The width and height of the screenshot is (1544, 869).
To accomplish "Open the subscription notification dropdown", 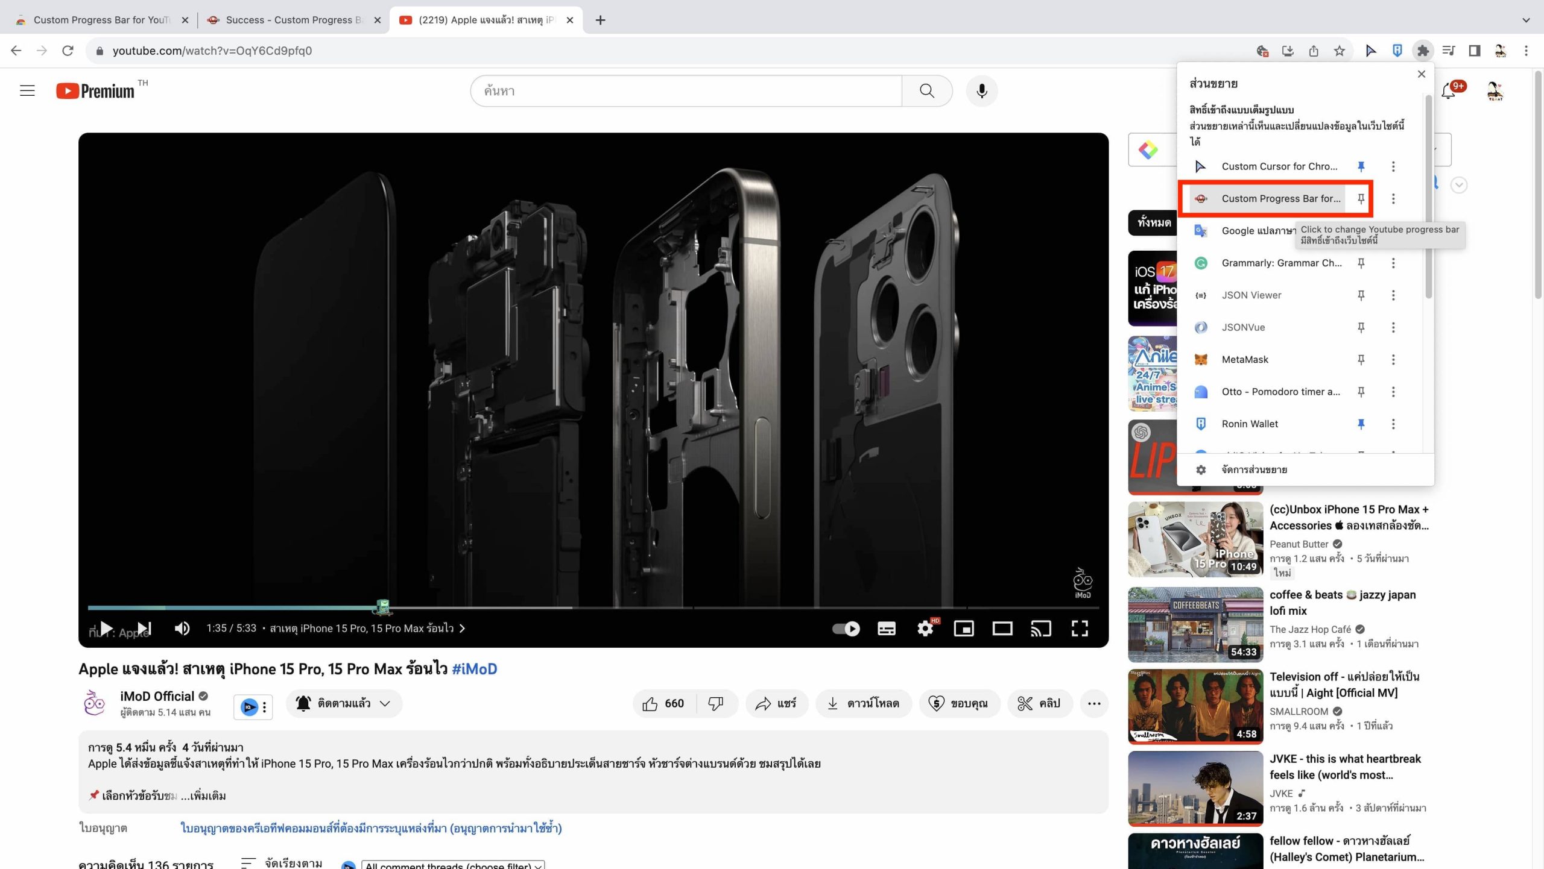I will point(344,703).
